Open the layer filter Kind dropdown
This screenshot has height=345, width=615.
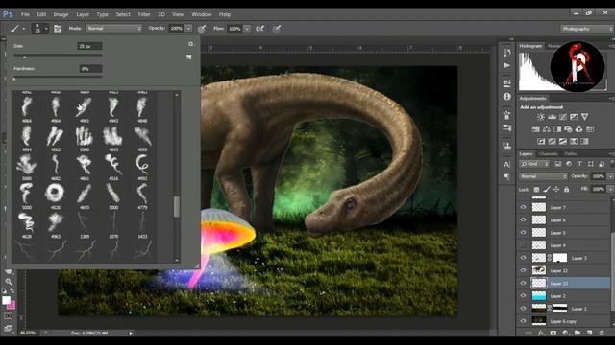(534, 164)
